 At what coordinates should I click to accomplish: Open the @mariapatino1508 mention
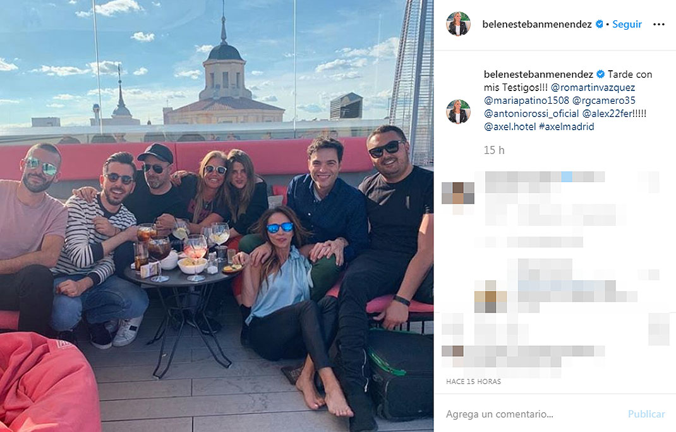526,101
